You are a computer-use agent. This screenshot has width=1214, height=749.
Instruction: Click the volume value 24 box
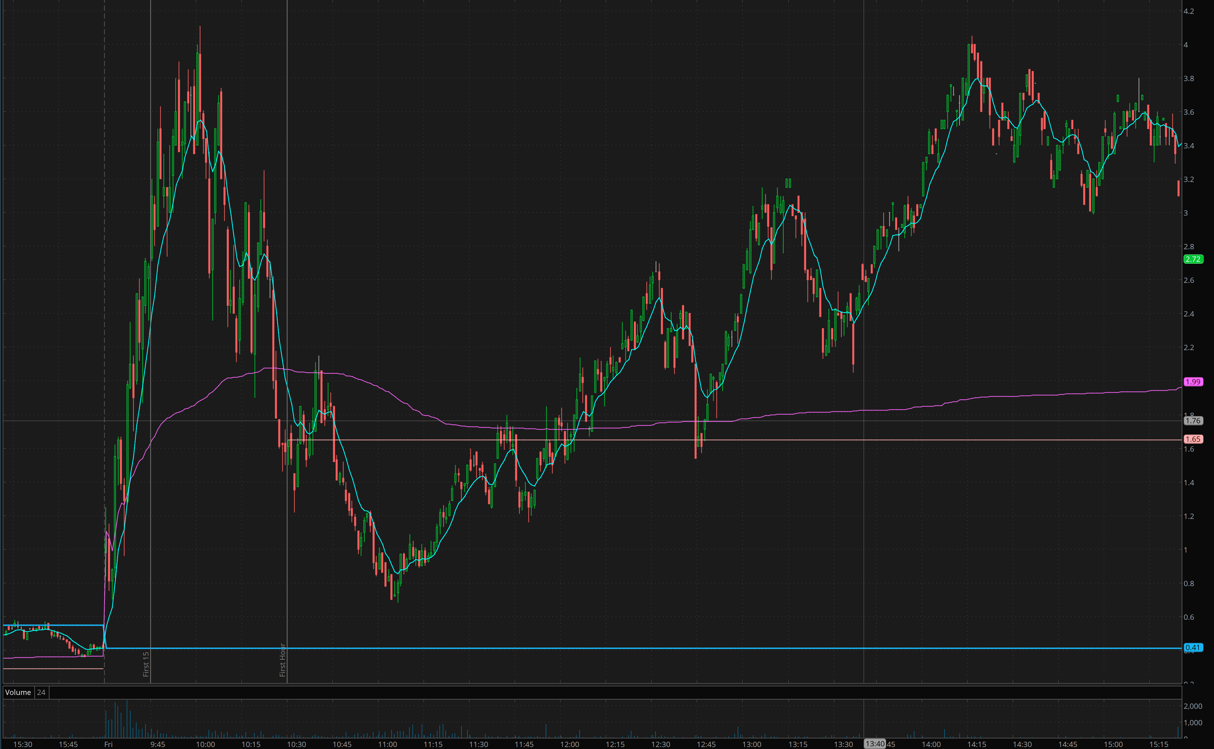(x=41, y=692)
